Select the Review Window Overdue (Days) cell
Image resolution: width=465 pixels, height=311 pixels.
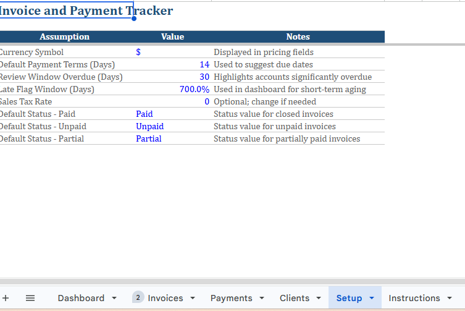[x=67, y=77]
